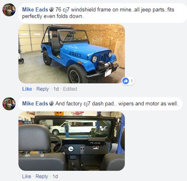Open Mike Eads name on windshield comment
Viewport: 187px width, 181px height.
[35, 9]
